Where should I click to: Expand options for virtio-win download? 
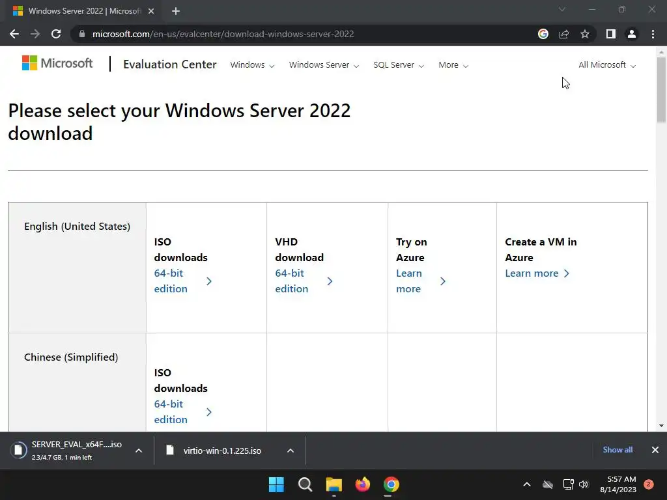291,451
